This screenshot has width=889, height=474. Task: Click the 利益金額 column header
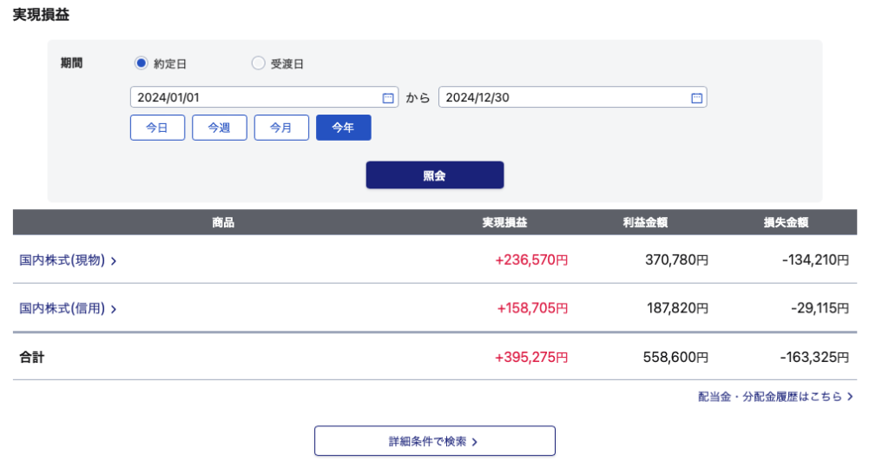point(645,223)
